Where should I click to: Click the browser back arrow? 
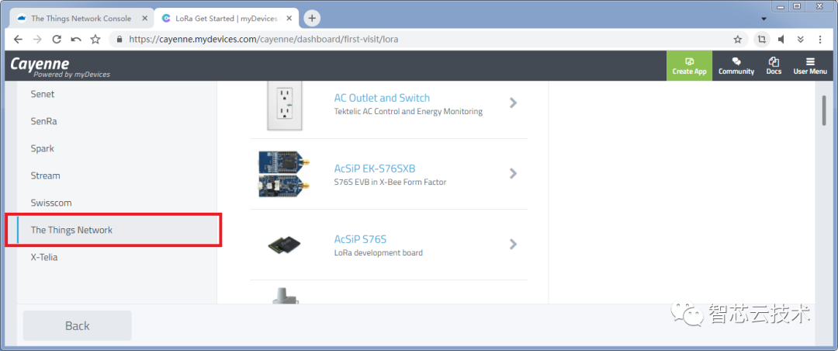18,39
